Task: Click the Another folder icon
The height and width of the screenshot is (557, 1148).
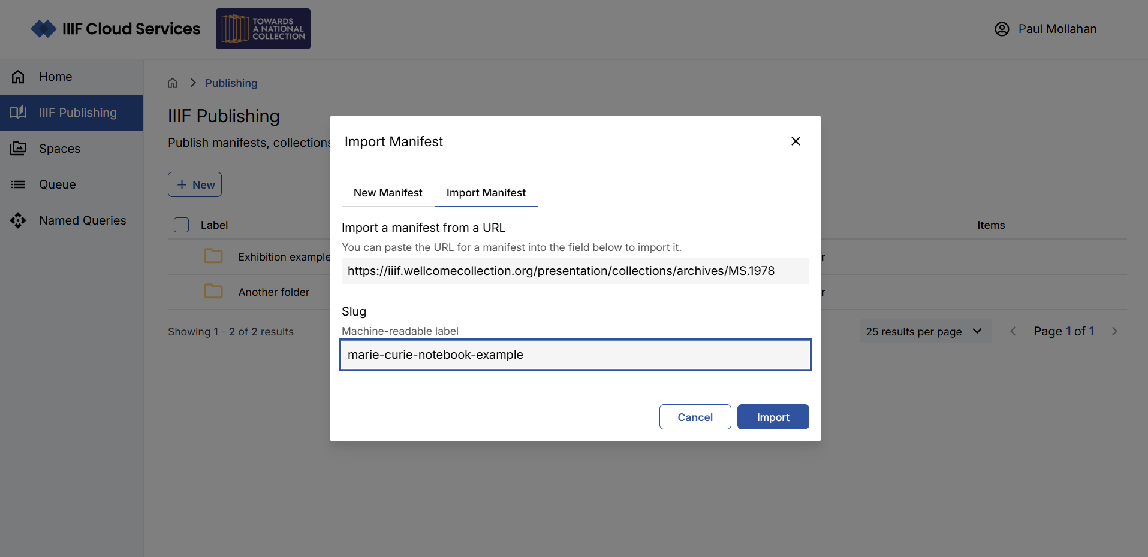Action: pos(213,292)
